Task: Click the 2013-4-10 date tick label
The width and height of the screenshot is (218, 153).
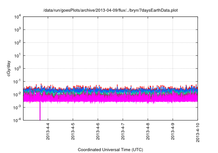Action: (x=198, y=133)
